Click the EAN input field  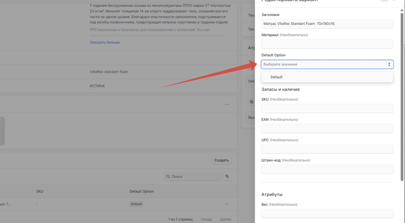point(327,129)
